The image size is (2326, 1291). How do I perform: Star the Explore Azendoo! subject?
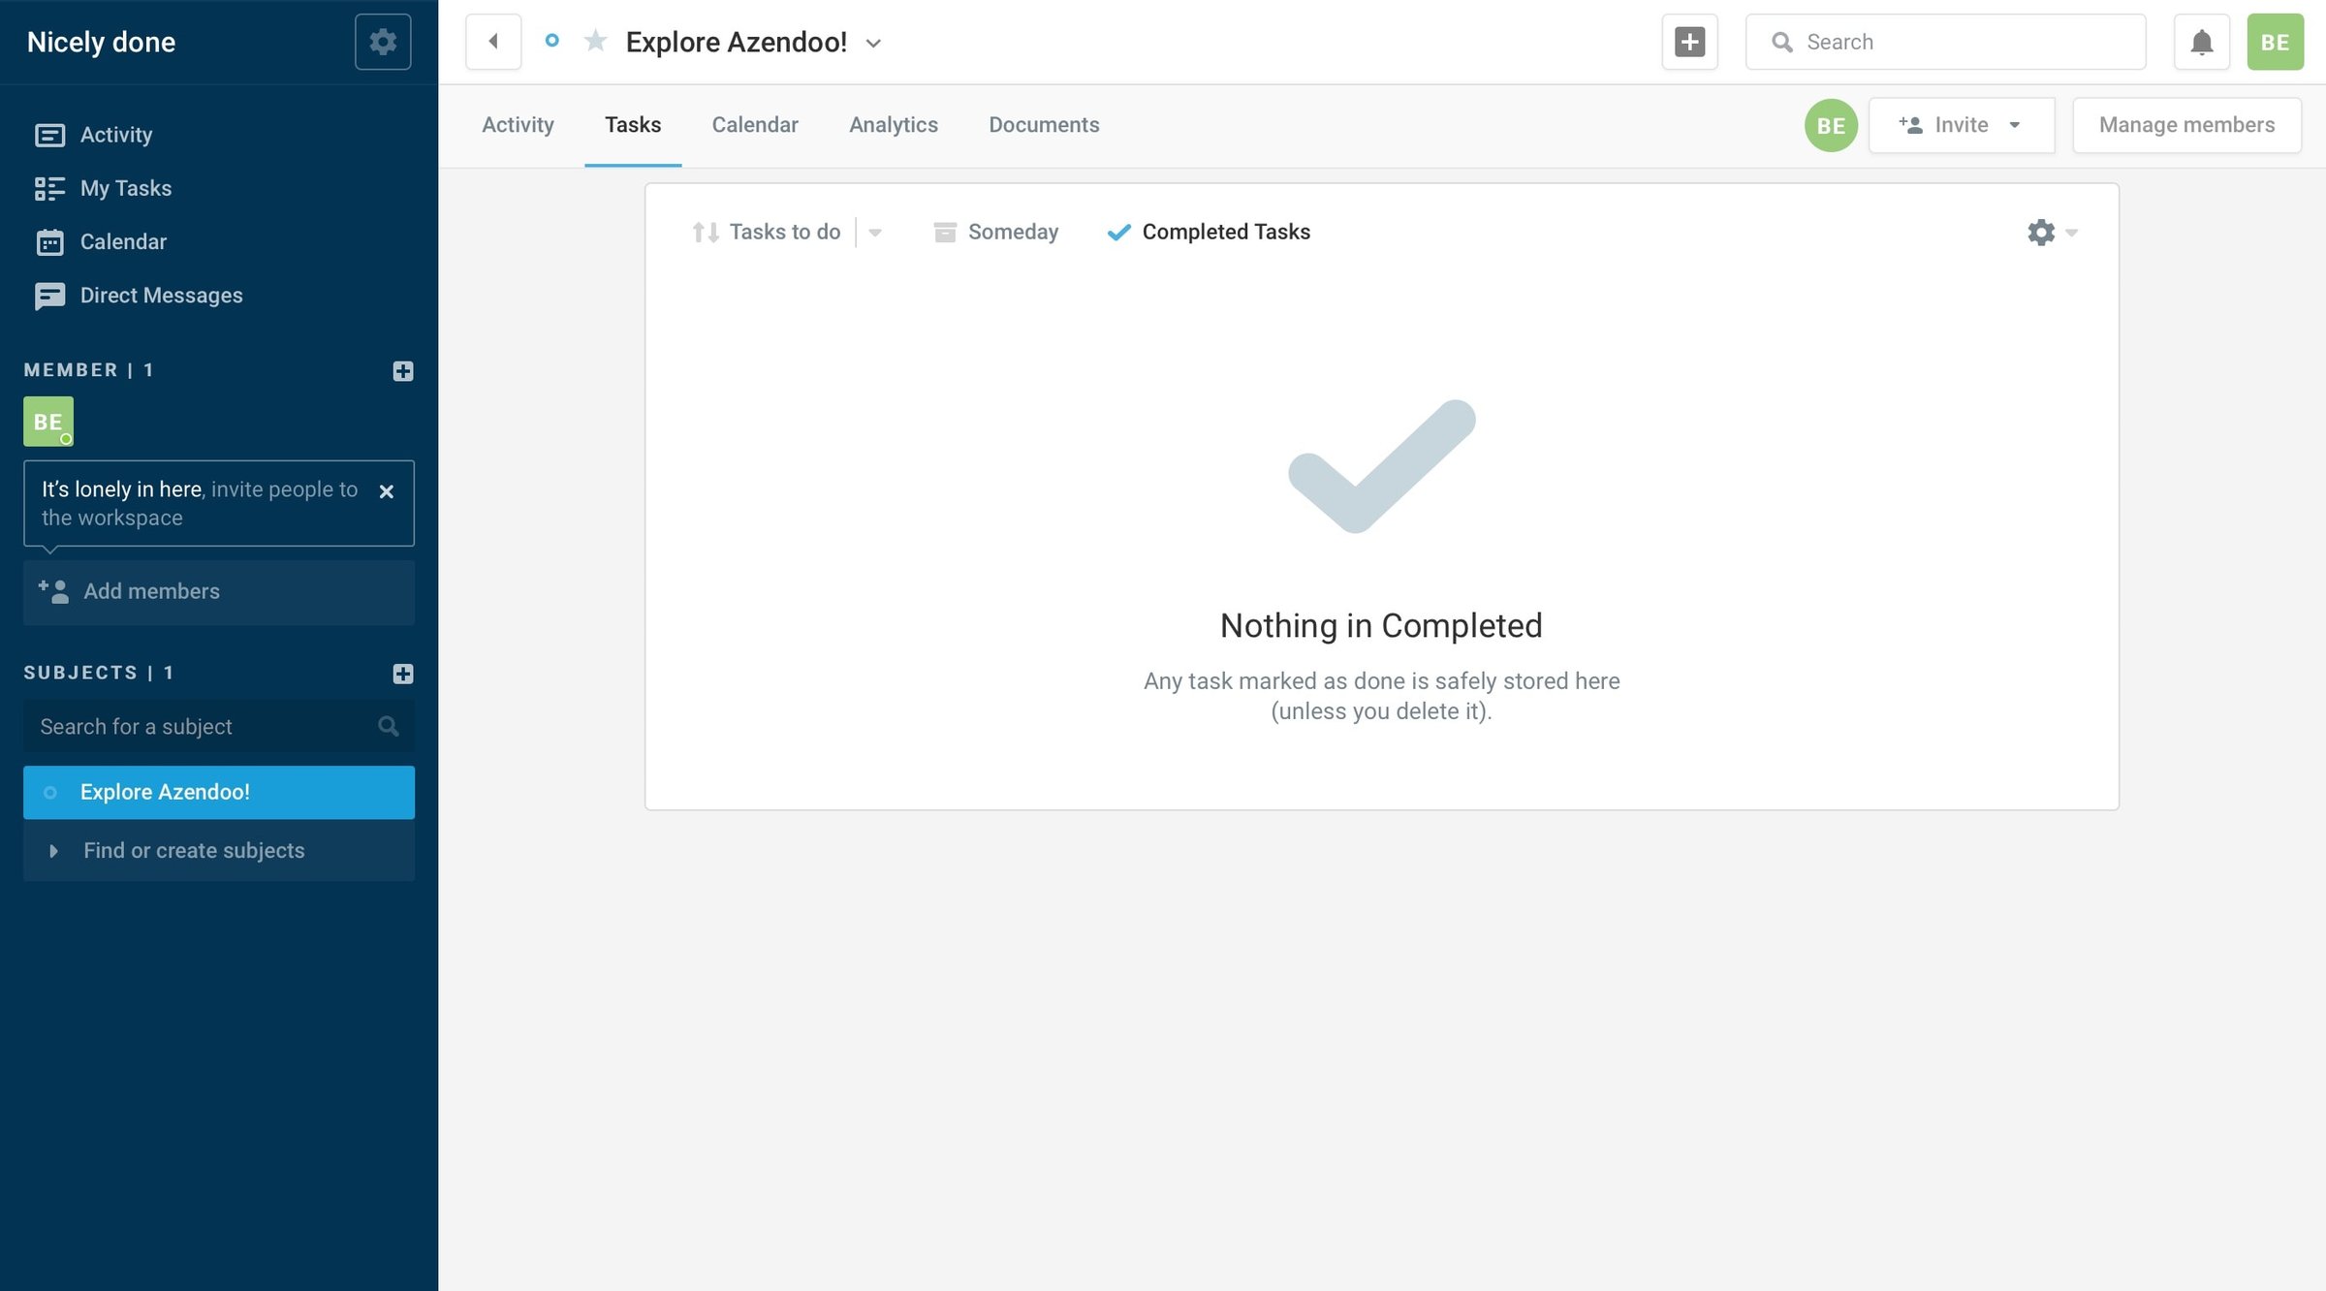click(595, 41)
